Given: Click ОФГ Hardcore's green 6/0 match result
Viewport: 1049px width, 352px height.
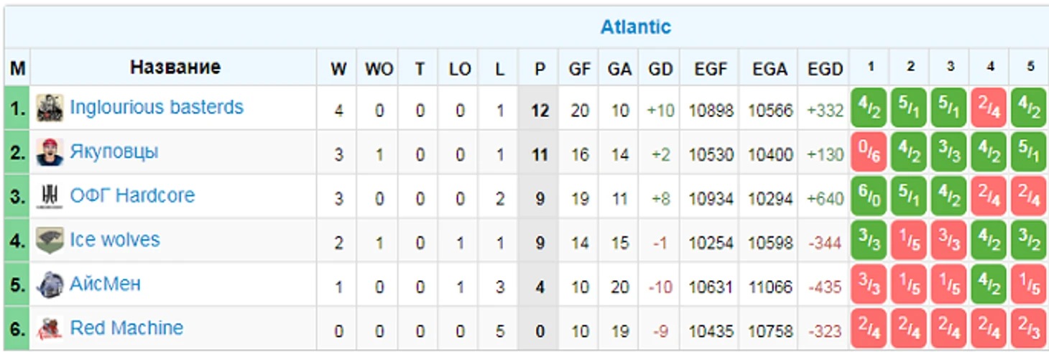Looking at the screenshot, I should (869, 198).
